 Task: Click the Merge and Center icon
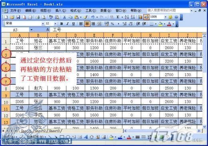tap(99, 24)
